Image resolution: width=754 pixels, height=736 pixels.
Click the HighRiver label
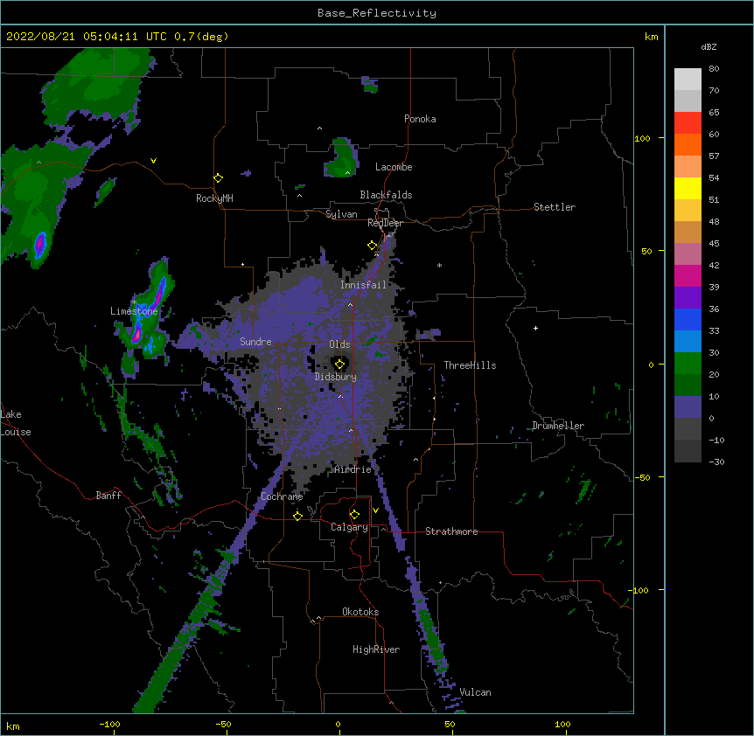(x=376, y=649)
